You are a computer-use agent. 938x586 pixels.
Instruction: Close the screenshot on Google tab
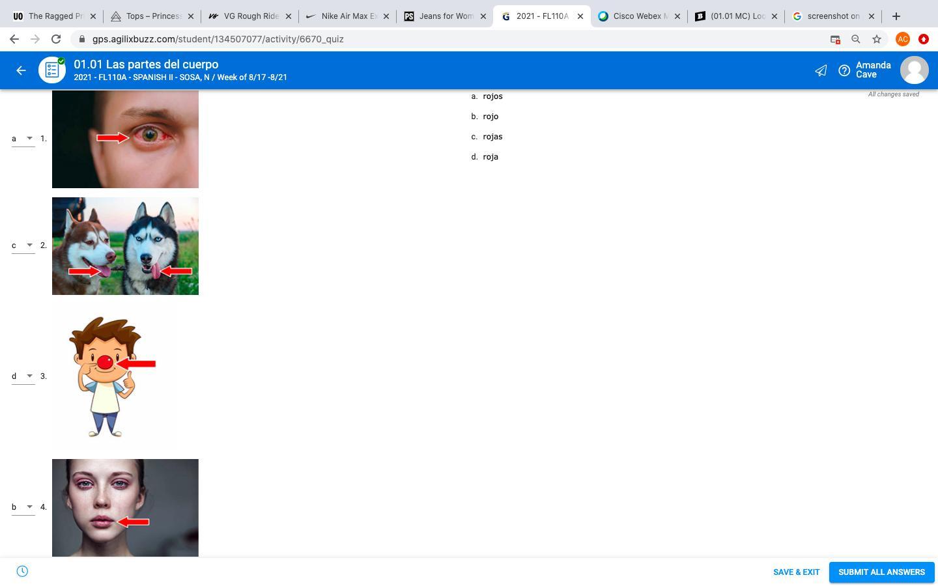(x=872, y=16)
